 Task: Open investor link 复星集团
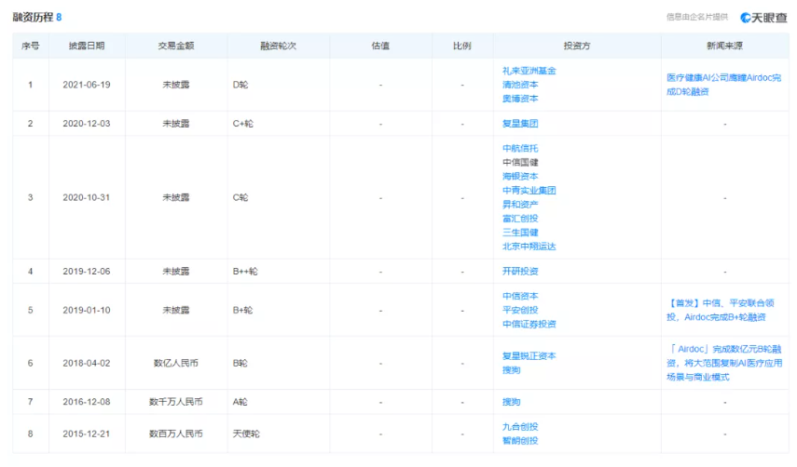tap(520, 124)
